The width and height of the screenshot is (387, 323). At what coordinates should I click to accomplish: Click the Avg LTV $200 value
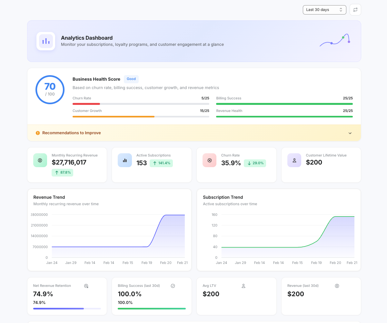(211, 294)
